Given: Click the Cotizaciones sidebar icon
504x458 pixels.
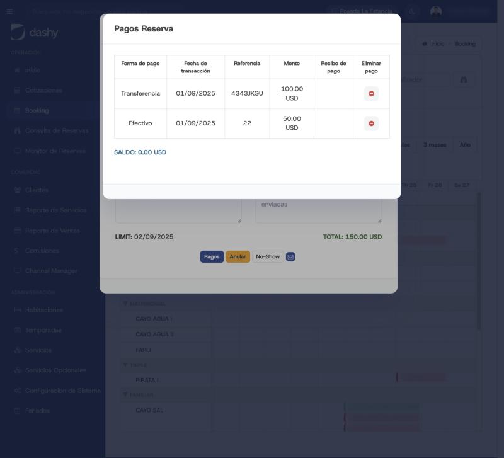Looking at the screenshot, I should tap(18, 90).
